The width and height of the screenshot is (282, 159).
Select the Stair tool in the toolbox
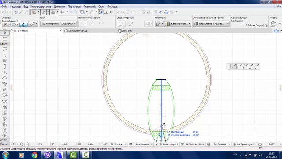[x=5, y=84]
